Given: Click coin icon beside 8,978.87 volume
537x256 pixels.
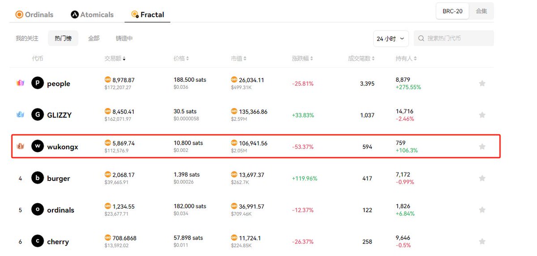Looking at the screenshot, I should [x=108, y=80].
